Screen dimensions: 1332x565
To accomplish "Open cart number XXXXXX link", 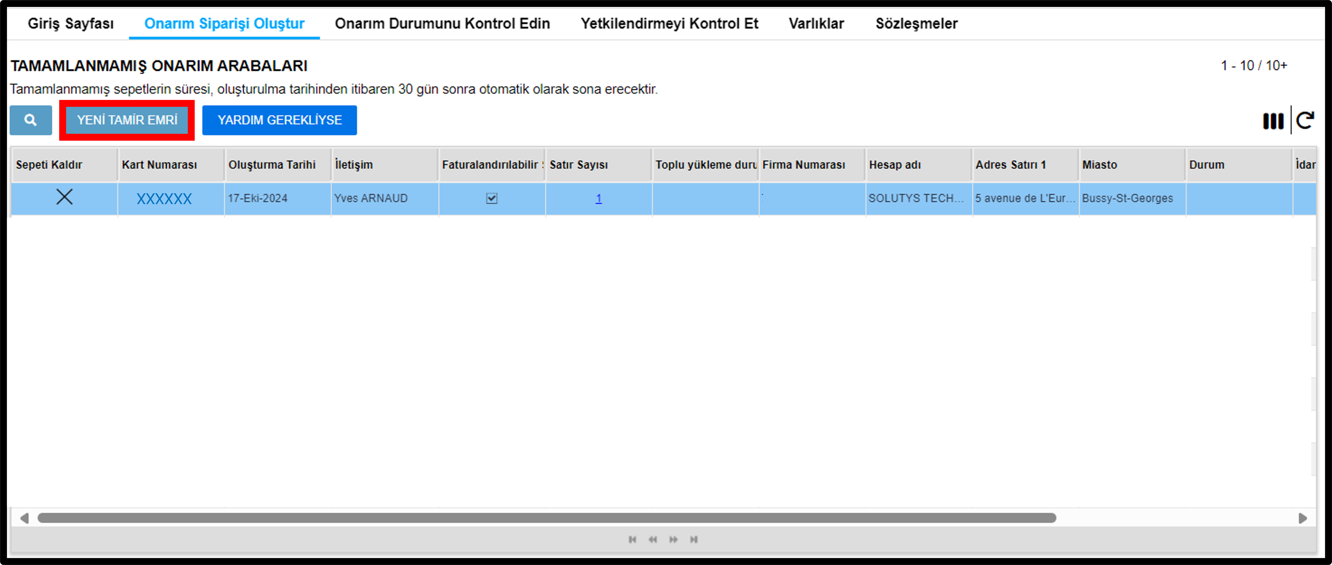I will (x=164, y=199).
